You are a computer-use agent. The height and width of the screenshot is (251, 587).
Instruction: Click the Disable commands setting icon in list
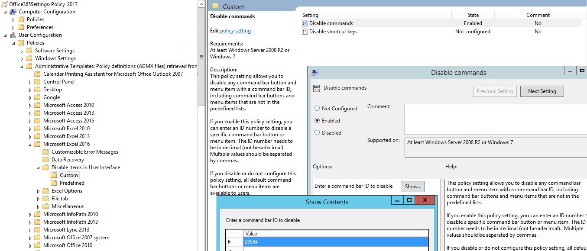(x=304, y=23)
